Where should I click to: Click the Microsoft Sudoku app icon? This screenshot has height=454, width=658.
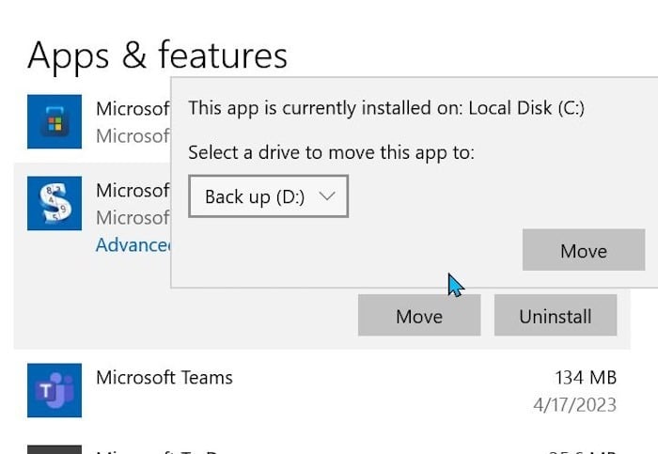pos(55,203)
